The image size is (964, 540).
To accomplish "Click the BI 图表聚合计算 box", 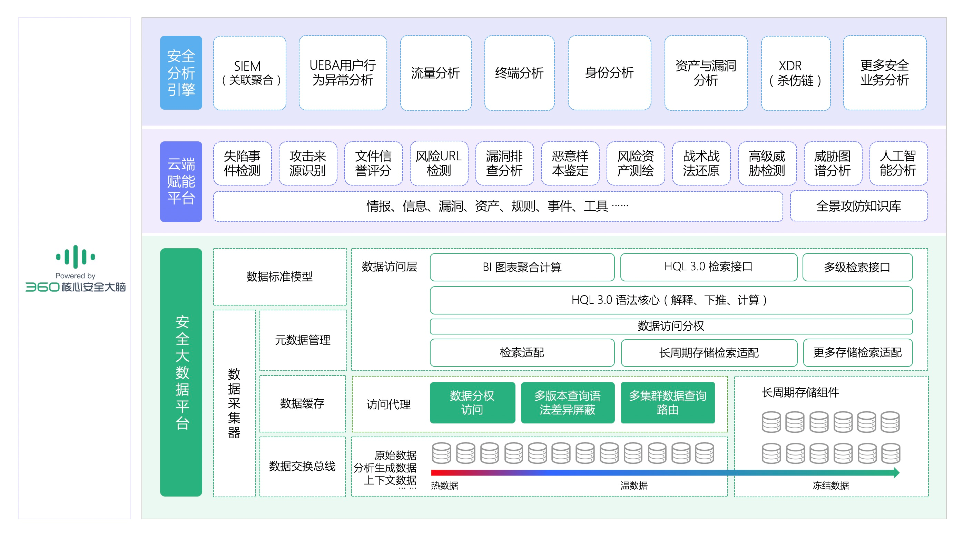I will (x=522, y=267).
